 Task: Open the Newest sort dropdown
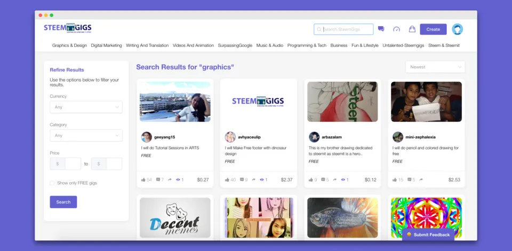click(x=435, y=67)
